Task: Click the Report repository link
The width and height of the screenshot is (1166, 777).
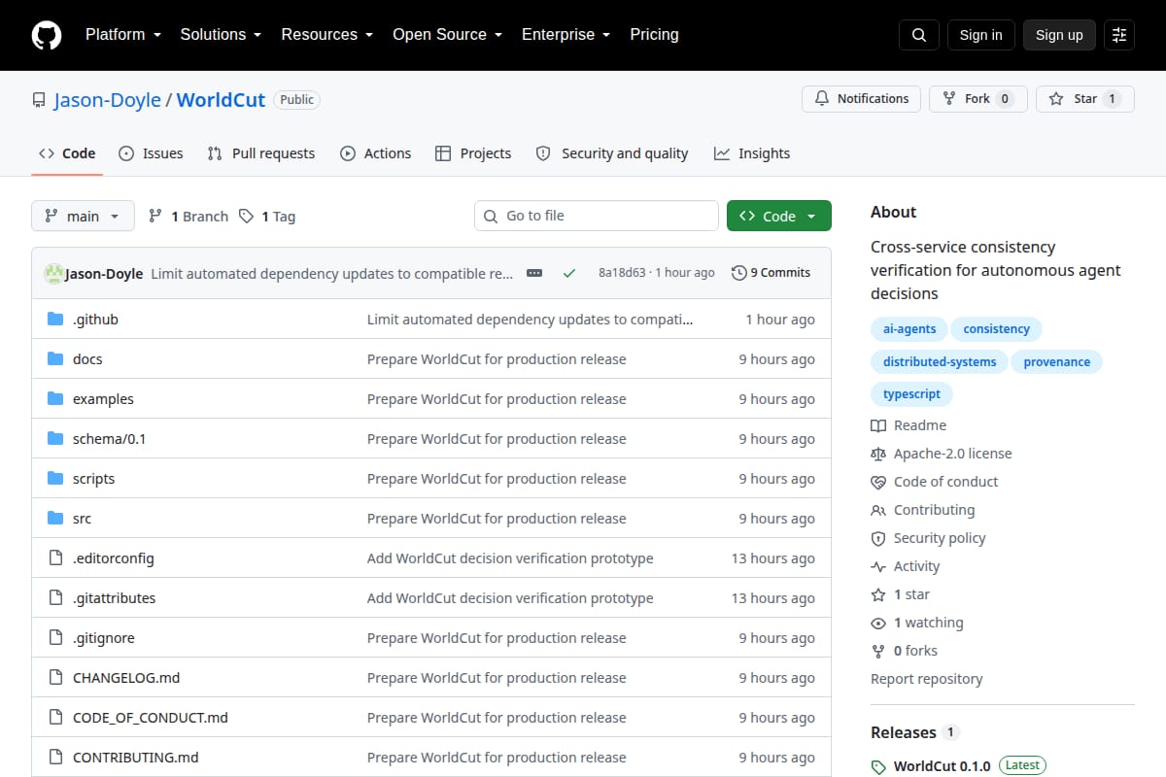Action: pos(927,679)
